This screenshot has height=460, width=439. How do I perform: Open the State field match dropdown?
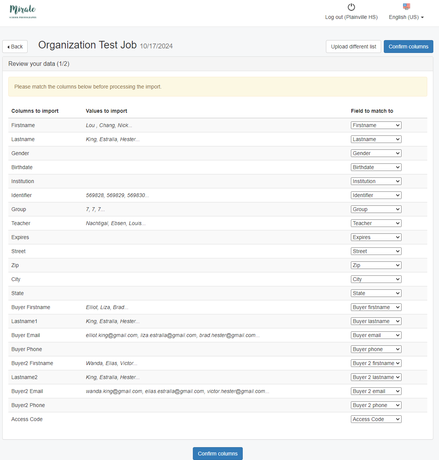point(376,293)
